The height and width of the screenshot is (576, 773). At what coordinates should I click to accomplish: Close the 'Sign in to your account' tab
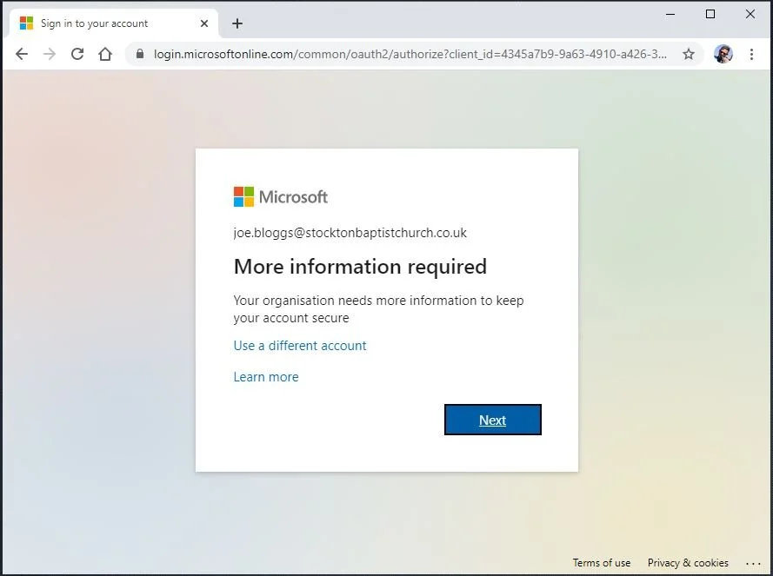click(x=204, y=23)
